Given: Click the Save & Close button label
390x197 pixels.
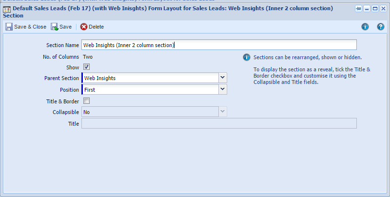Looking at the screenshot, I should (30, 27).
